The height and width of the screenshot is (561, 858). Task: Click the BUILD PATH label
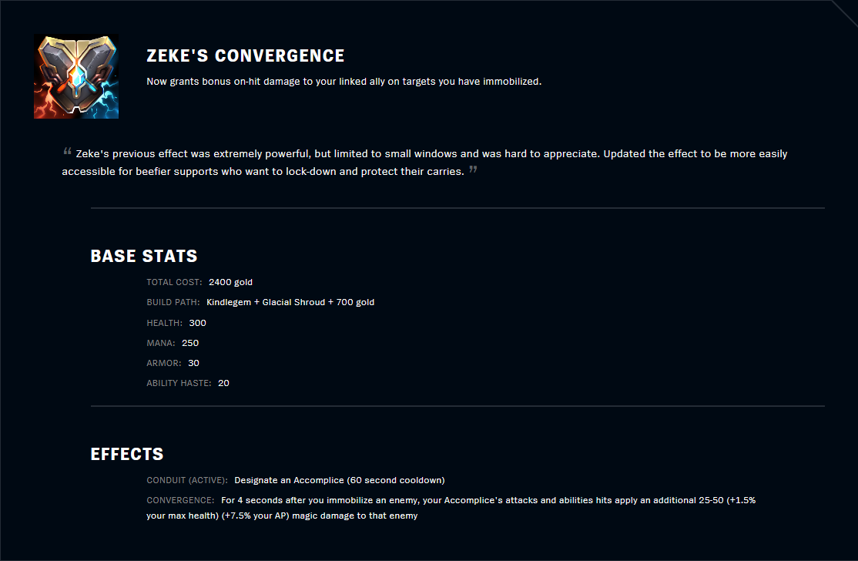(173, 303)
